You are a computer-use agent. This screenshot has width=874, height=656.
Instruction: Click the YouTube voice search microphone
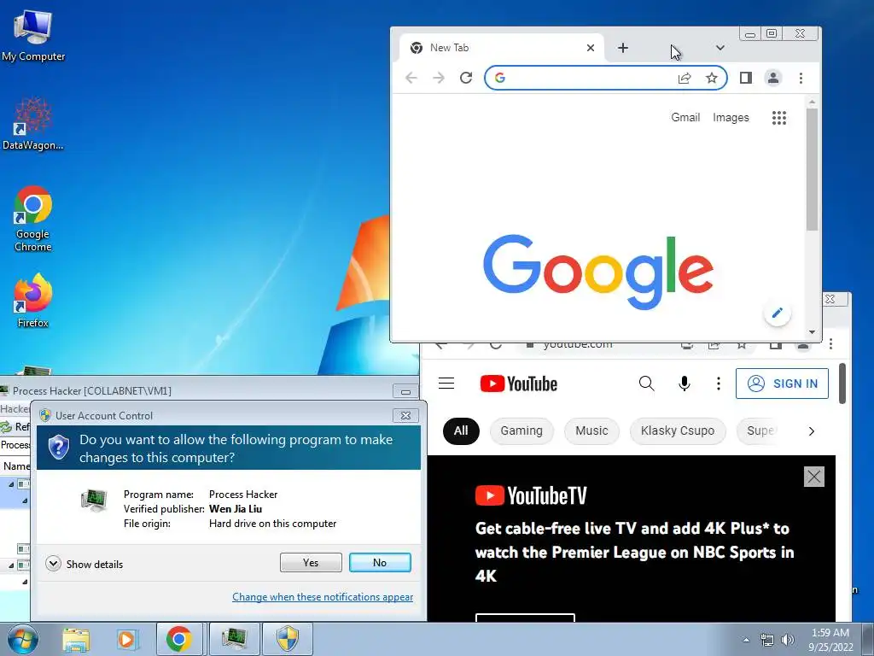click(x=685, y=384)
